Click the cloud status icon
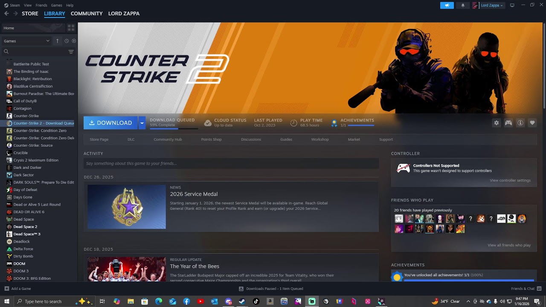The width and height of the screenshot is (546, 307). pos(208,123)
